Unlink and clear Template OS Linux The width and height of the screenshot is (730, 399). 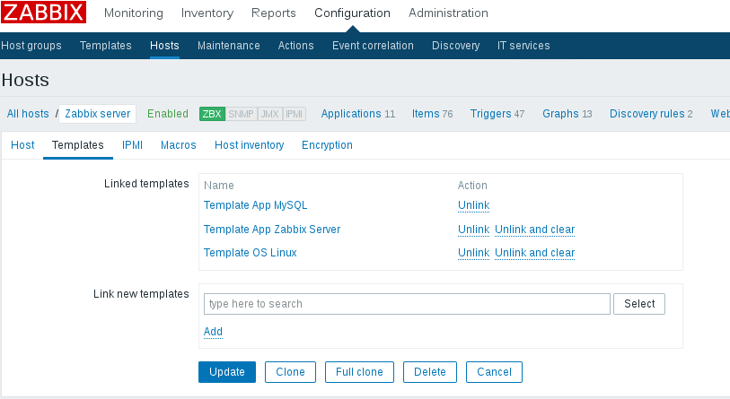pos(534,253)
